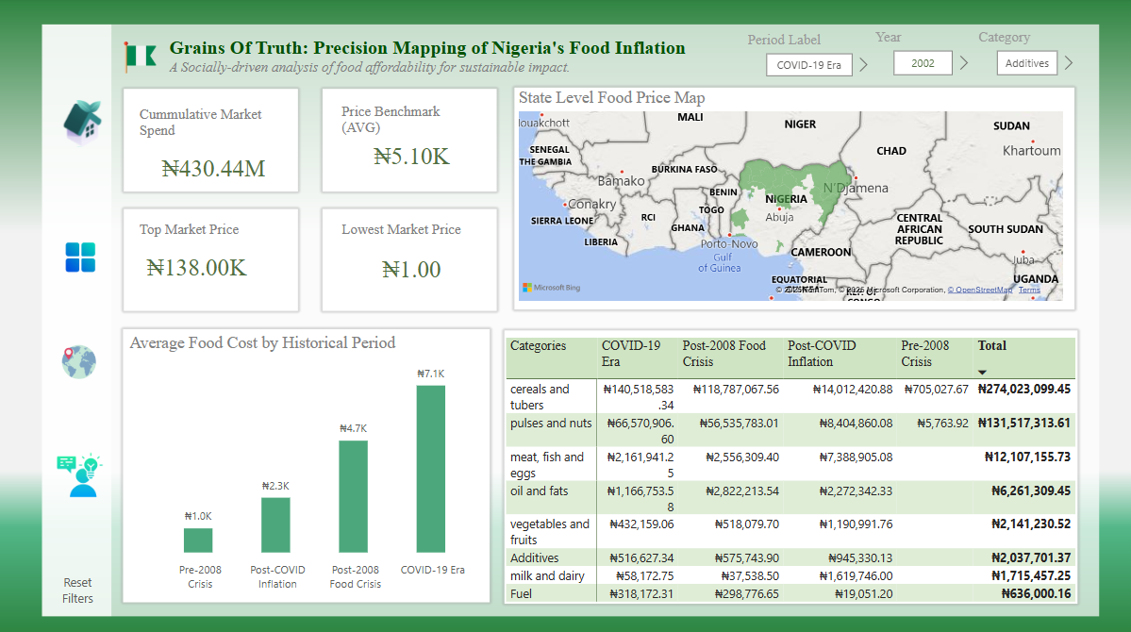1131x632 pixels.
Task: Select COVID-19 Era period box
Action: tap(808, 65)
